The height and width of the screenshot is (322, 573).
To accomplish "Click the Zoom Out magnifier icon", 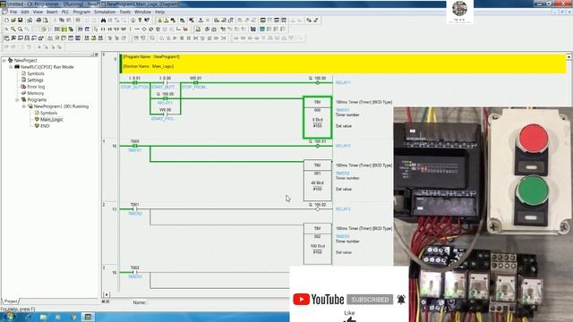I will 20,29.
